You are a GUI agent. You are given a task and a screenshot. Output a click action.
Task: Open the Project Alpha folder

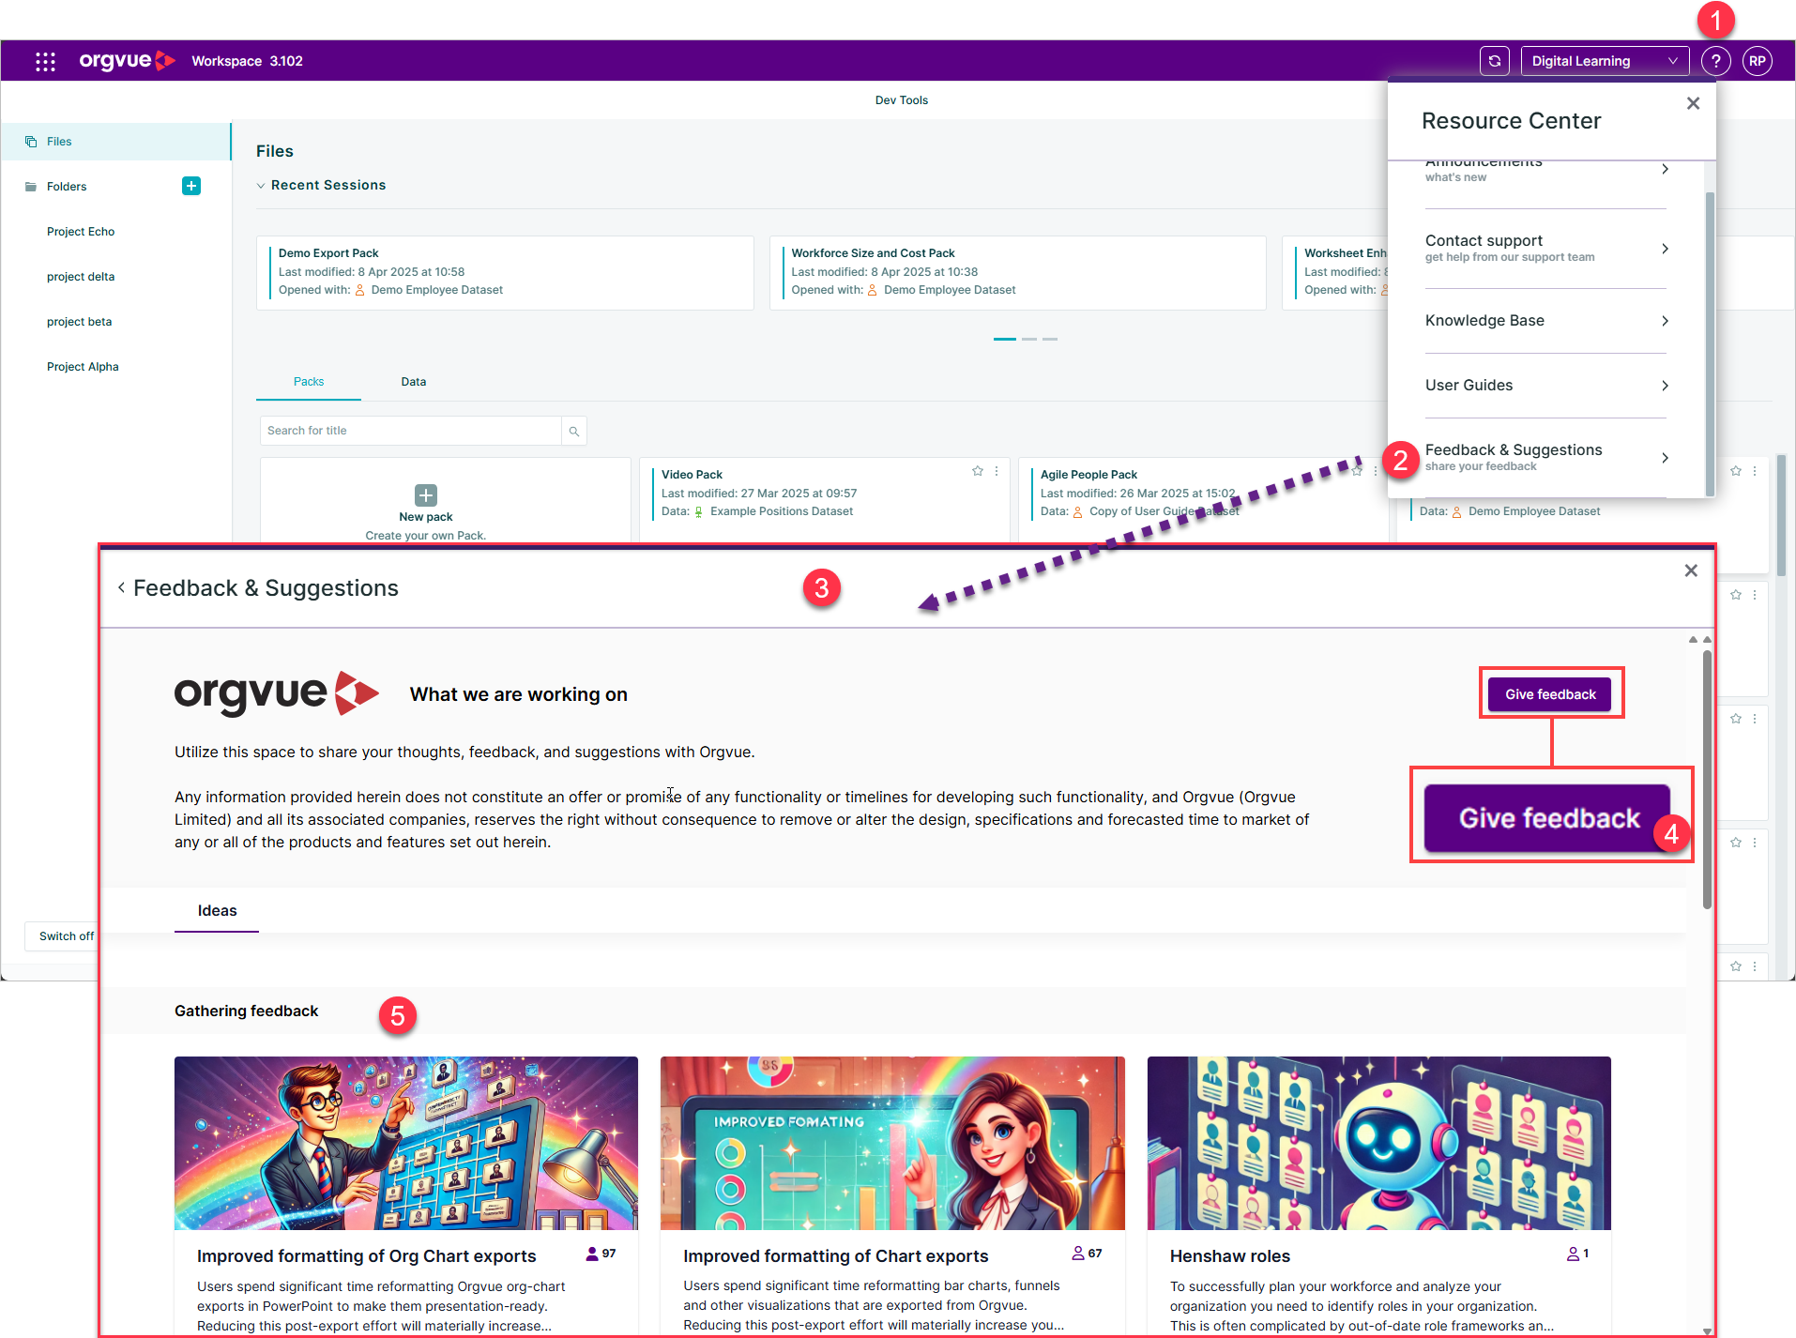click(x=83, y=367)
